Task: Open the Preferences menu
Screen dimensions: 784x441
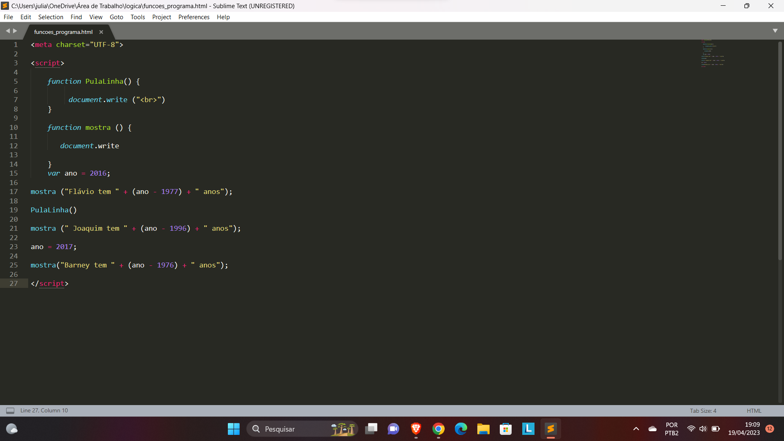Action: coord(194,17)
